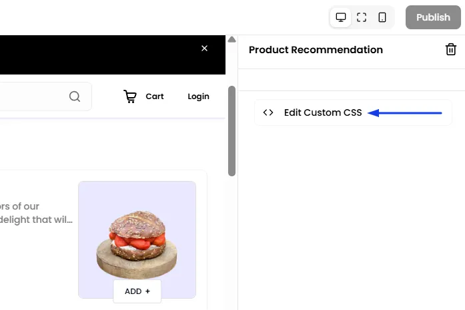465x310 pixels.
Task: Open the Cart link
Action: tap(155, 96)
